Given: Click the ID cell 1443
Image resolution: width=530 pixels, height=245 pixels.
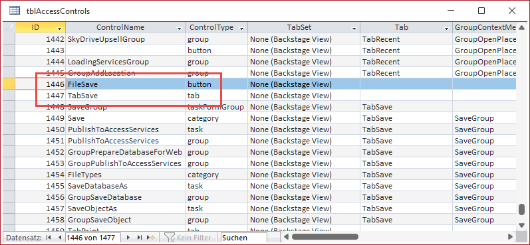Looking at the screenshot, I should pos(41,50).
